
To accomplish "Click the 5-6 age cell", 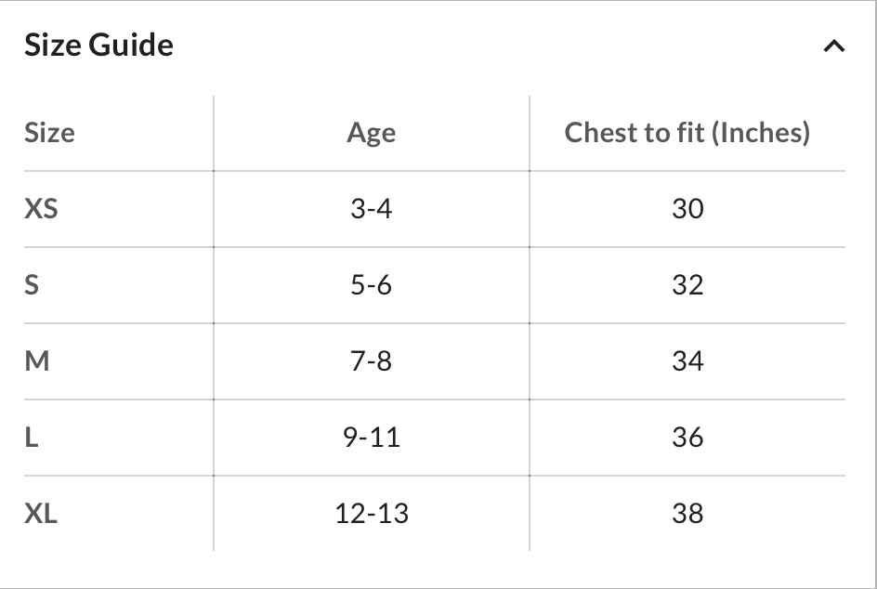I will click(371, 284).
